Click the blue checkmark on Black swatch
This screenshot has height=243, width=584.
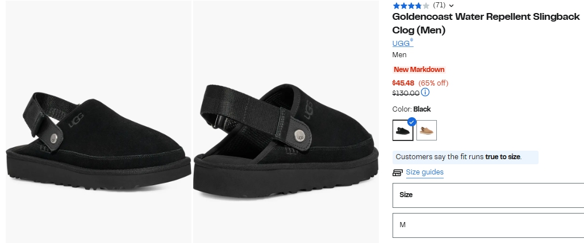412,121
